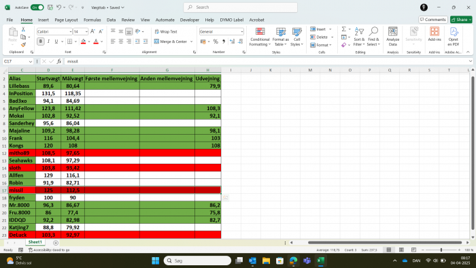The height and width of the screenshot is (268, 476).
Task: Click the Insert Function fx icon
Action: 59,61
